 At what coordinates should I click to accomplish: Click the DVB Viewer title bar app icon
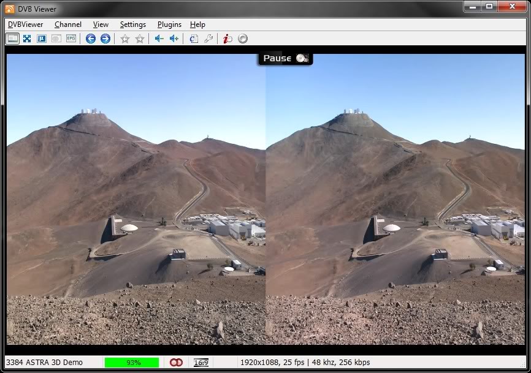point(9,9)
